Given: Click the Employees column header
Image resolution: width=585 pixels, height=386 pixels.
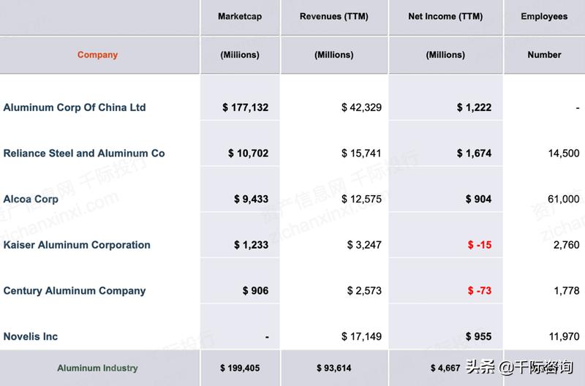Looking at the screenshot, I should [544, 17].
